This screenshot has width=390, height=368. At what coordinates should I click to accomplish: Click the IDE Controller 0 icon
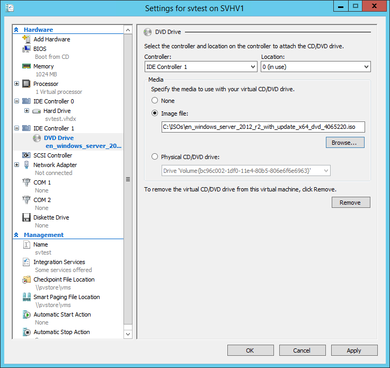pyautogui.click(x=26, y=101)
